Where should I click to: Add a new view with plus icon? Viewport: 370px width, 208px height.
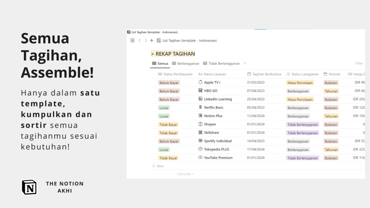245,63
